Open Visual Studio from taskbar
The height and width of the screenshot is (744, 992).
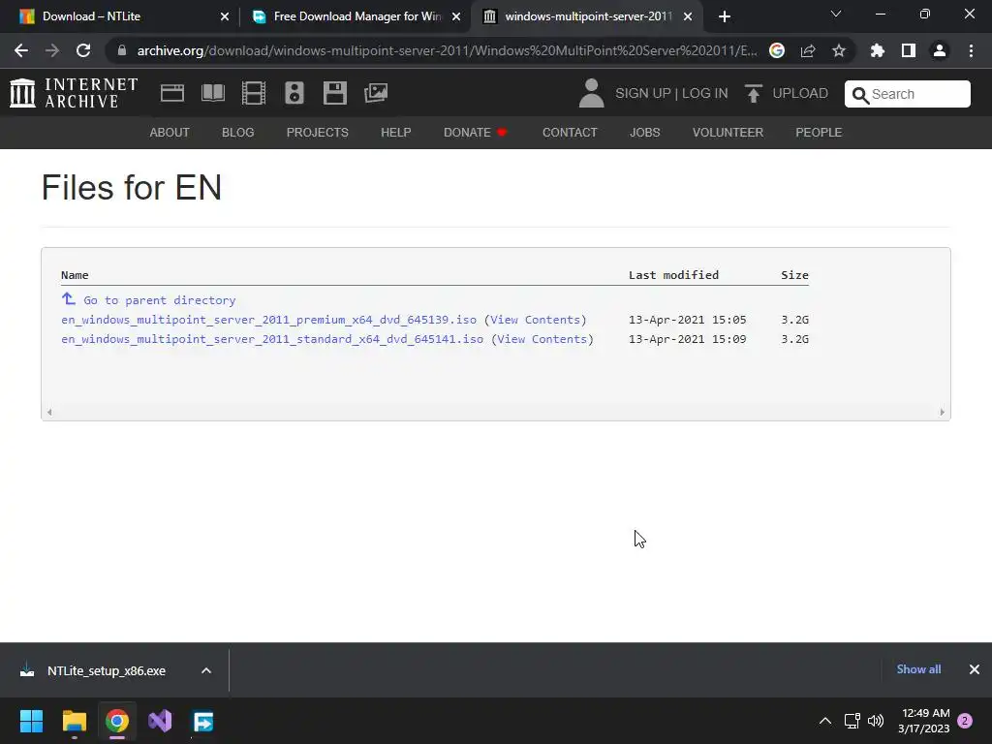point(160,721)
